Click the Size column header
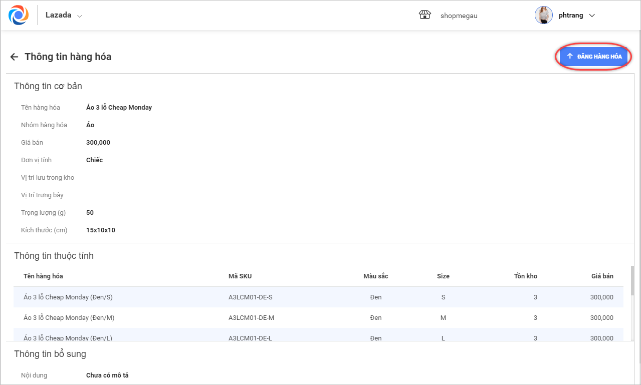The image size is (641, 385). (x=443, y=276)
